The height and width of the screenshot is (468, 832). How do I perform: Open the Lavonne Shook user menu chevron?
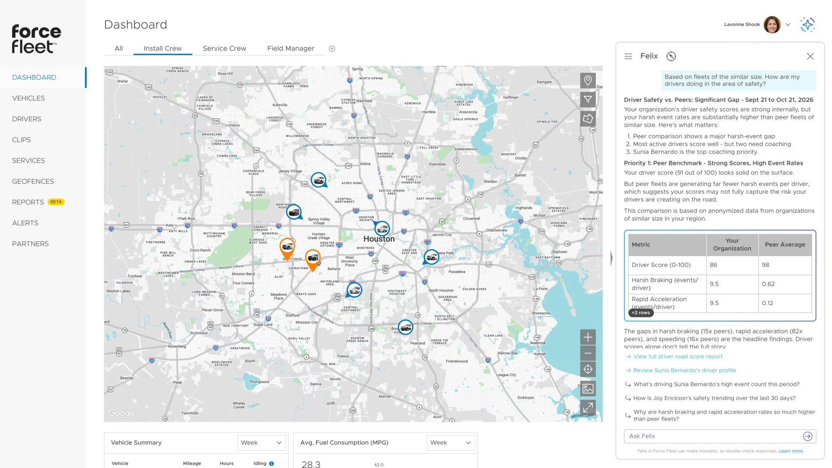coord(788,25)
